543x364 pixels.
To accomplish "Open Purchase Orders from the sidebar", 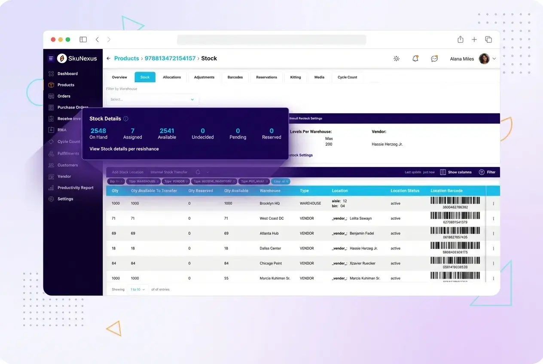I will tap(52, 107).
